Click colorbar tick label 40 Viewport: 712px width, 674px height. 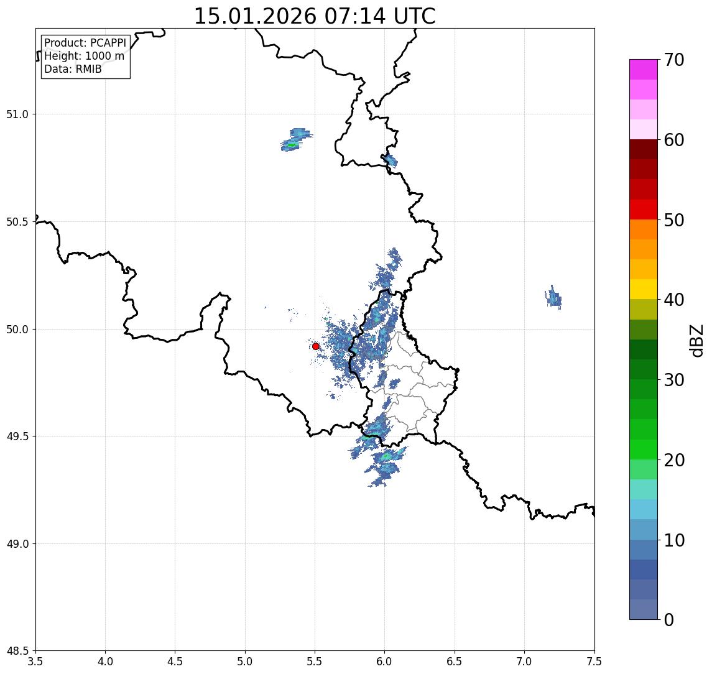(x=674, y=300)
